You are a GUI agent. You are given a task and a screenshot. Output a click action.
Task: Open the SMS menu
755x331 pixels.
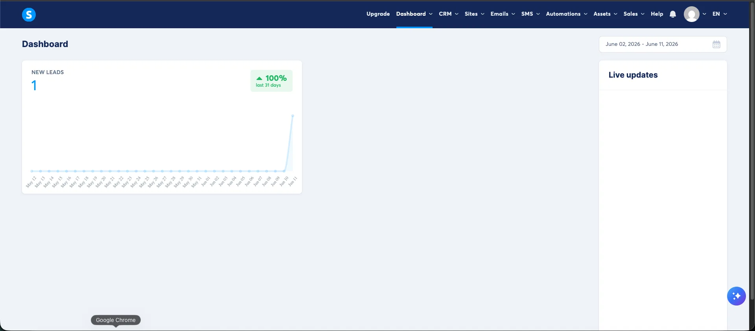pyautogui.click(x=530, y=14)
